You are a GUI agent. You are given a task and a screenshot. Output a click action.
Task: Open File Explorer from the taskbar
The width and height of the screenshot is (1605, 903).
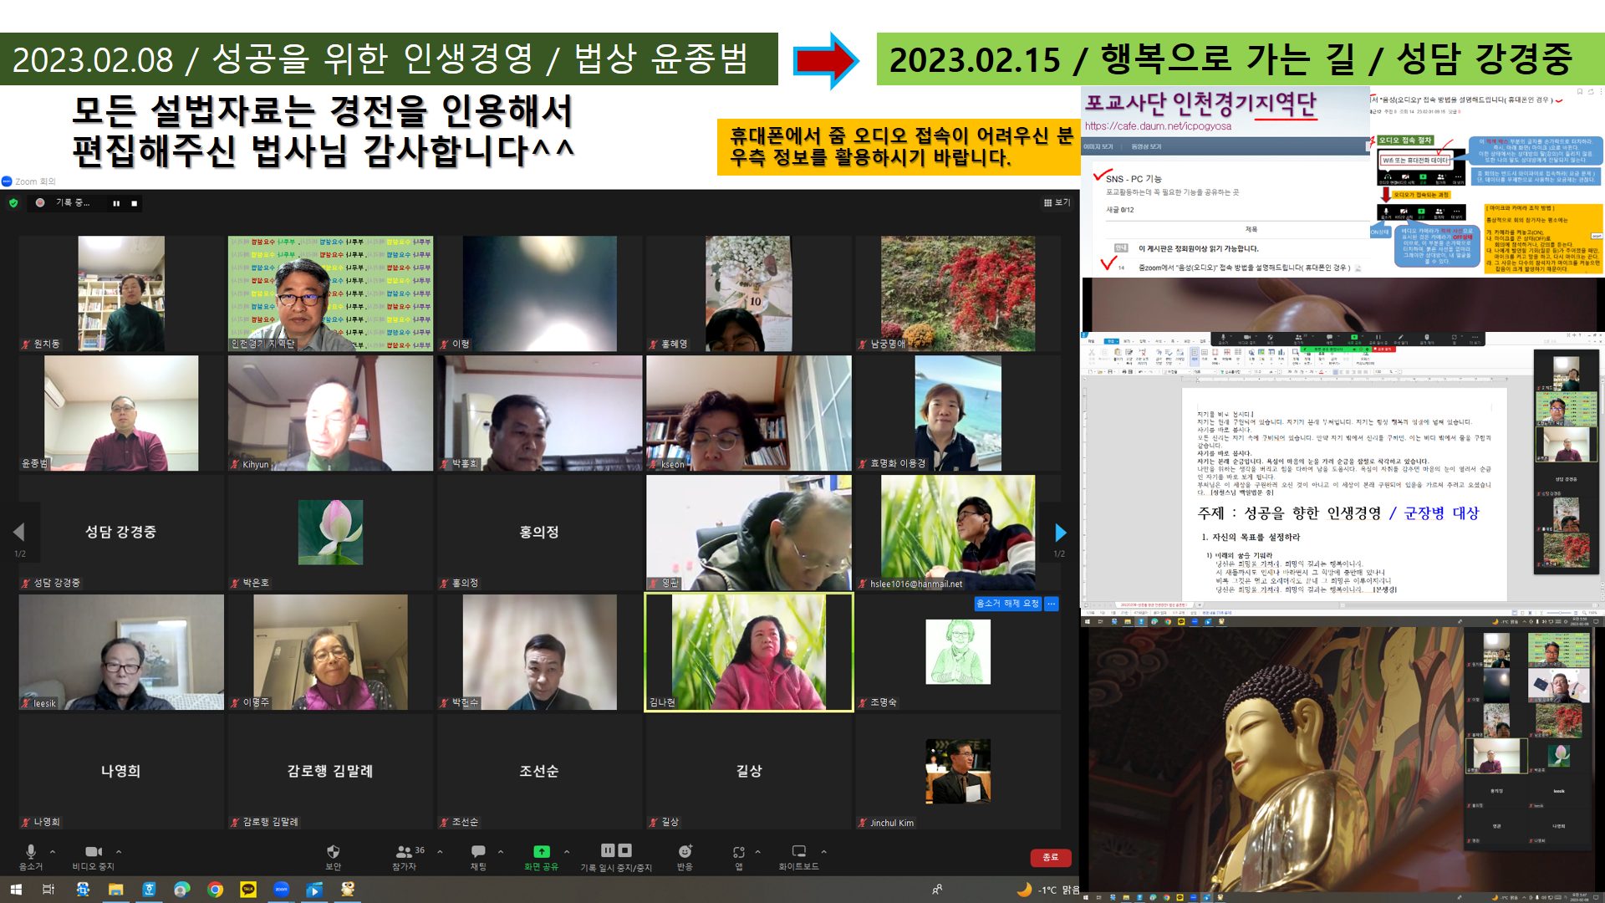[x=115, y=890]
